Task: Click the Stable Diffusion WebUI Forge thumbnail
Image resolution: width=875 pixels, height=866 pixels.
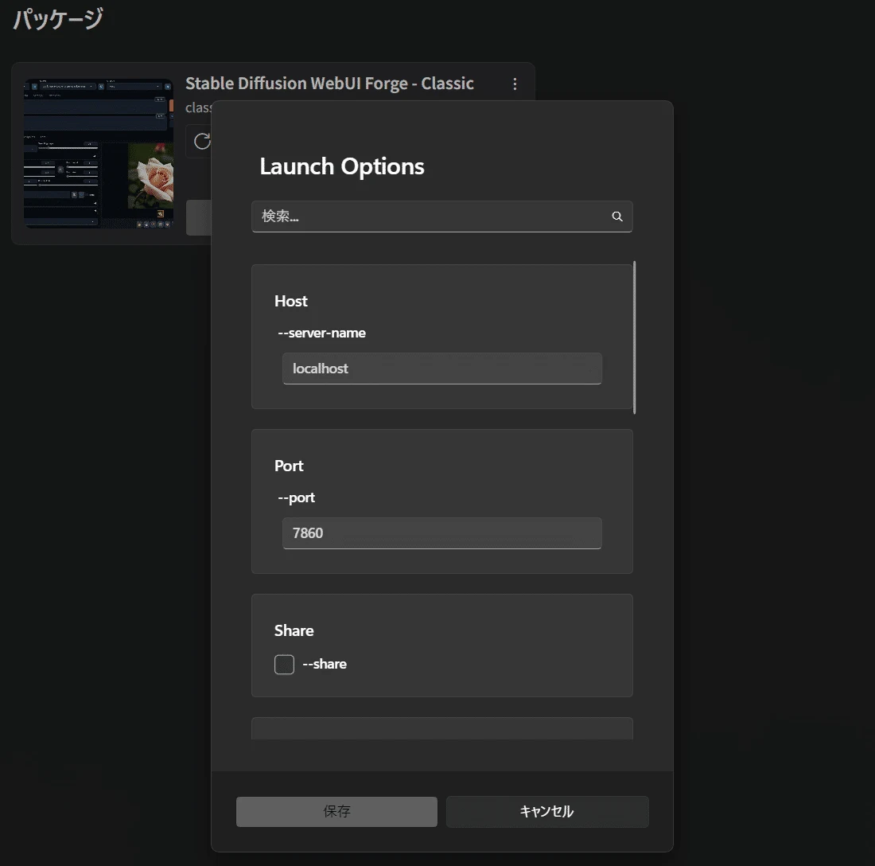Action: tap(98, 154)
